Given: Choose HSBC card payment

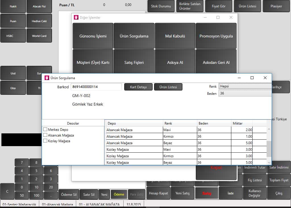Looking at the screenshot, I should [13, 35].
